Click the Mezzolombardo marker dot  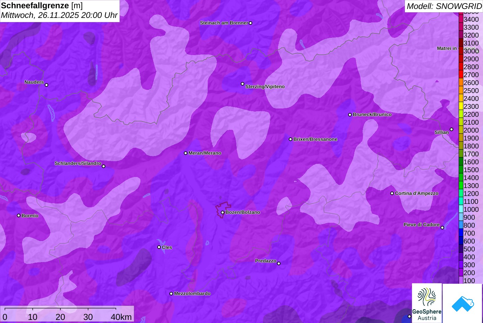(171, 294)
